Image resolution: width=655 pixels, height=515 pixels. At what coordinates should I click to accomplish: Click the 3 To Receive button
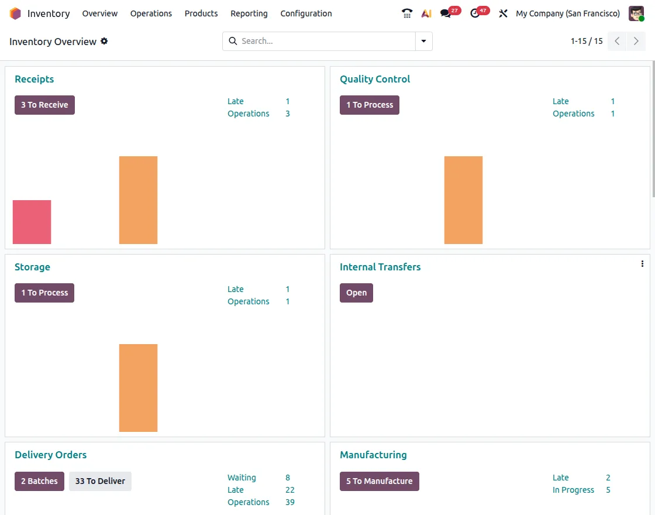(x=44, y=105)
